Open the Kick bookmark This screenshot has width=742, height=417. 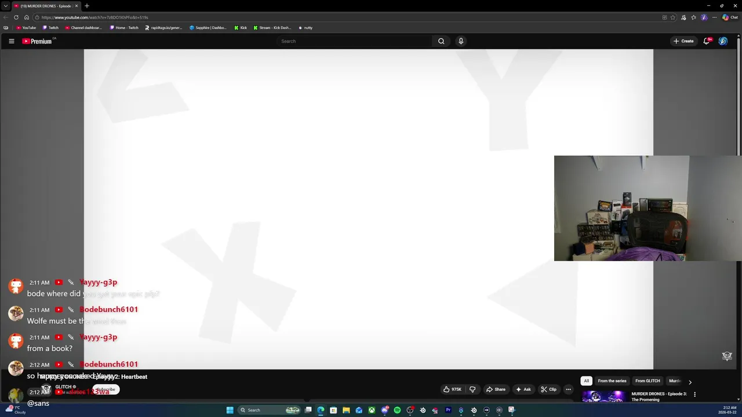tap(241, 28)
